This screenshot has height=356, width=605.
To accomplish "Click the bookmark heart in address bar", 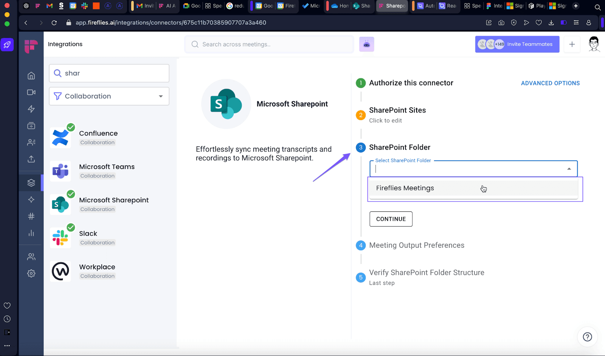I will (x=539, y=23).
